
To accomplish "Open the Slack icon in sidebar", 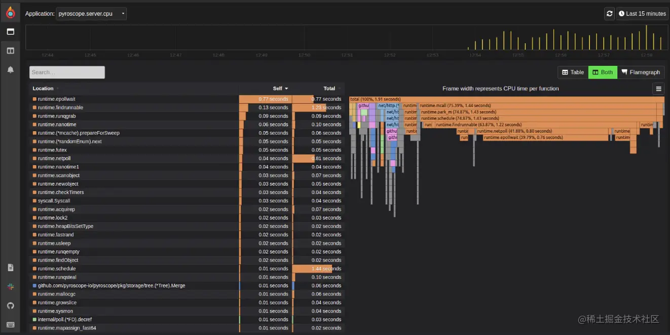I will [10, 287].
